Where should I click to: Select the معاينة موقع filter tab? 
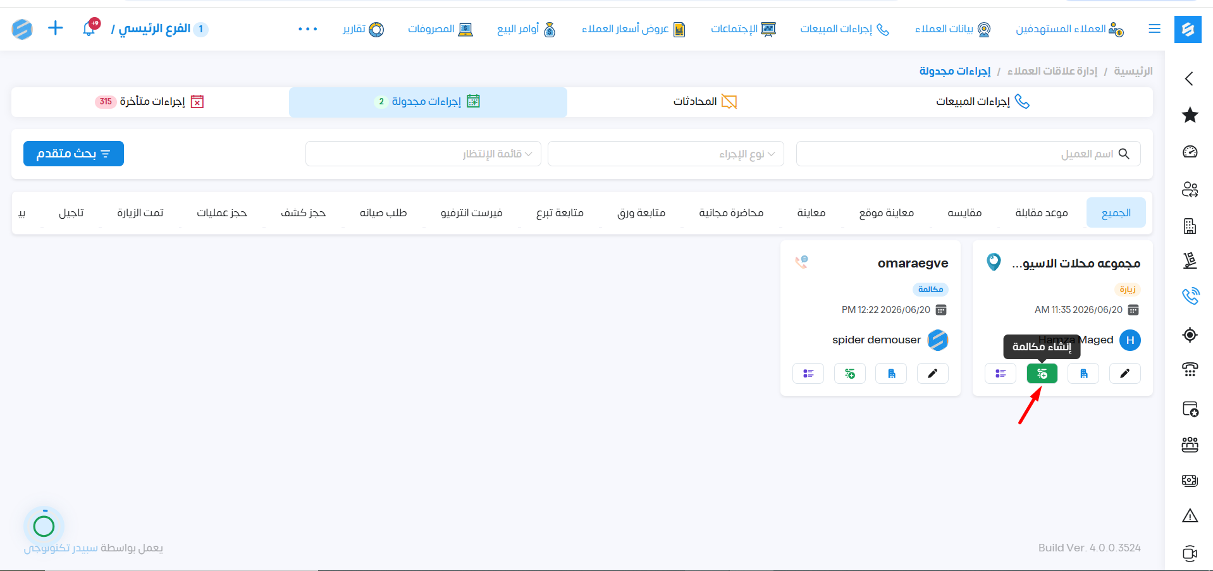coord(887,212)
